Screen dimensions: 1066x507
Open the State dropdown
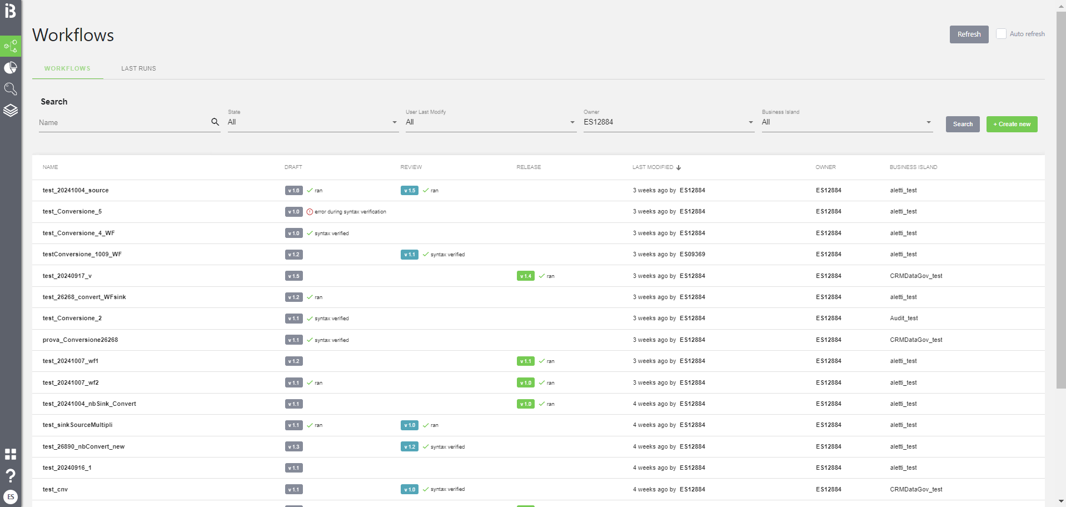tap(394, 122)
